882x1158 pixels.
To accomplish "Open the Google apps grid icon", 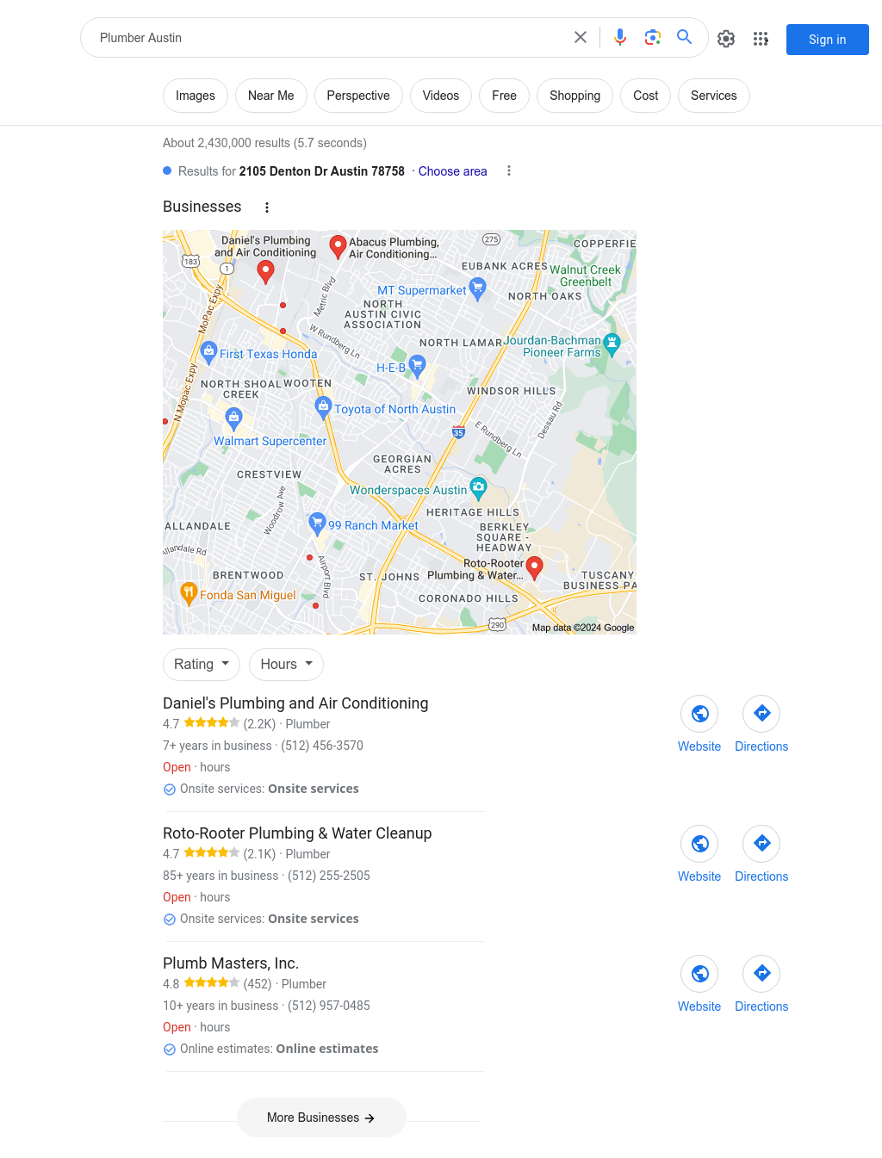I will click(761, 39).
